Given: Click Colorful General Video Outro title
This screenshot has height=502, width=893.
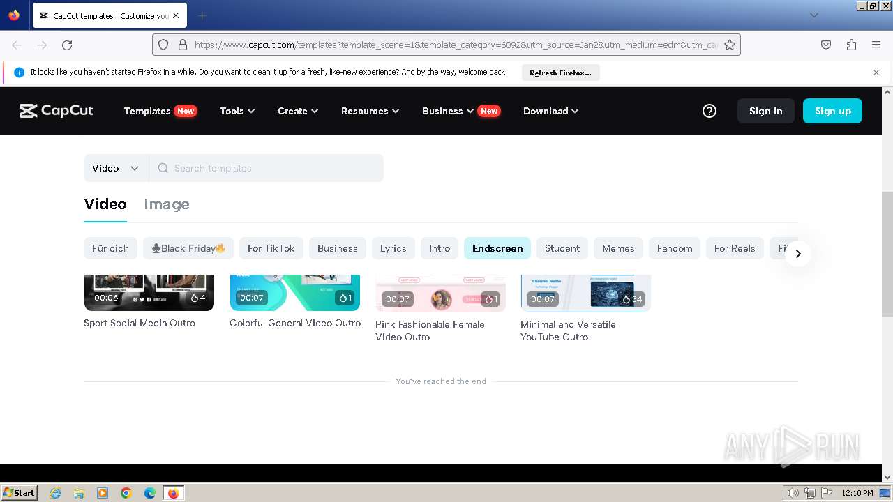Looking at the screenshot, I should (x=295, y=323).
